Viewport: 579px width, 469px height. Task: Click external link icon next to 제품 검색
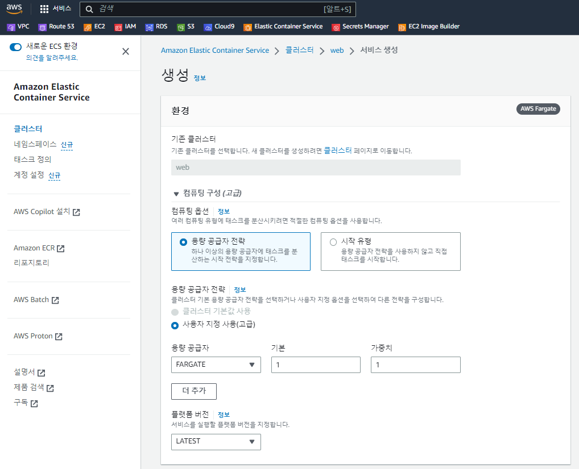(x=50, y=388)
